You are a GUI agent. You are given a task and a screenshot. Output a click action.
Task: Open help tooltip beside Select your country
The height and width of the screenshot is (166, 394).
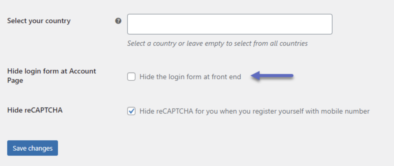tap(118, 21)
